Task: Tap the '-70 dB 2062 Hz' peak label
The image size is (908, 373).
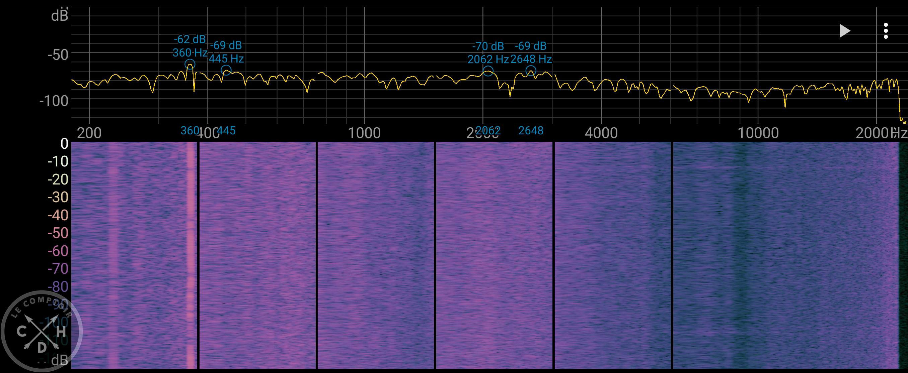Action: [488, 53]
